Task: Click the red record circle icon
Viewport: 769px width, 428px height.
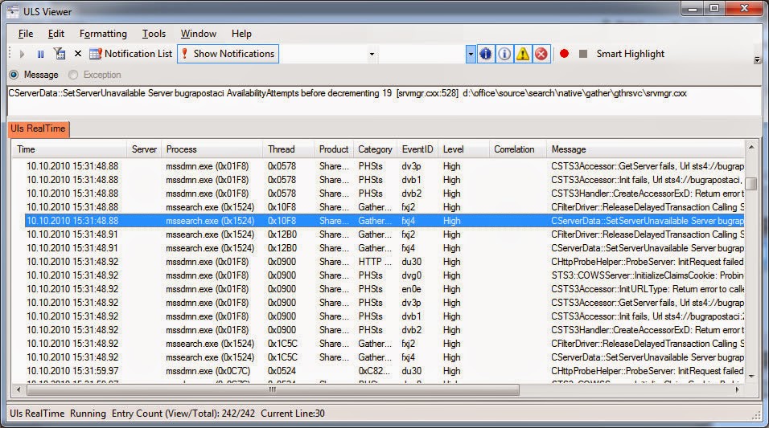Action: [x=564, y=53]
